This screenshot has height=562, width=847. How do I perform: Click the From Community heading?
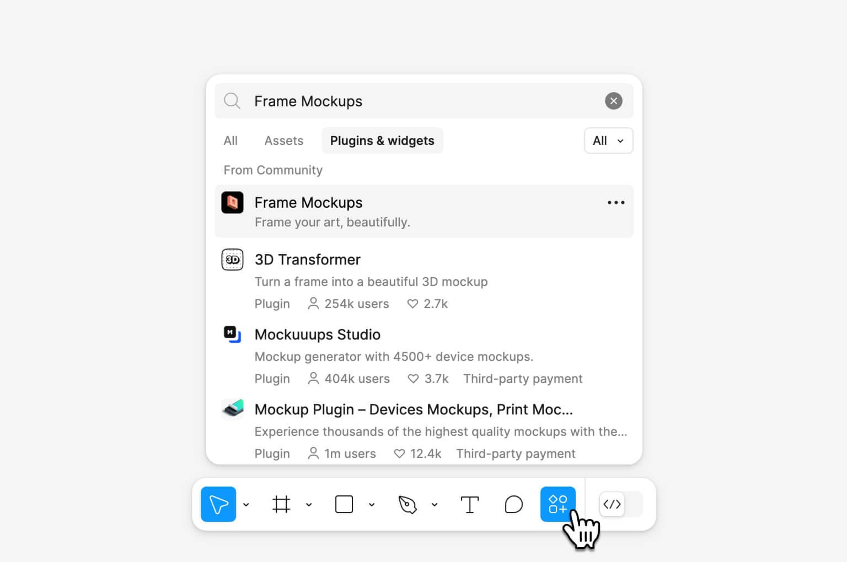click(273, 170)
